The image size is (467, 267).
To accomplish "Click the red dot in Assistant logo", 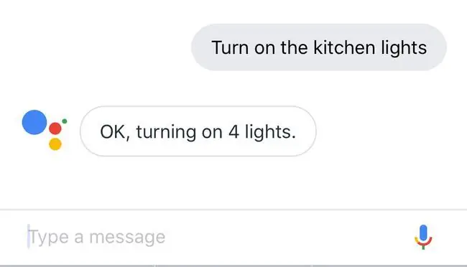I will coord(55,128).
